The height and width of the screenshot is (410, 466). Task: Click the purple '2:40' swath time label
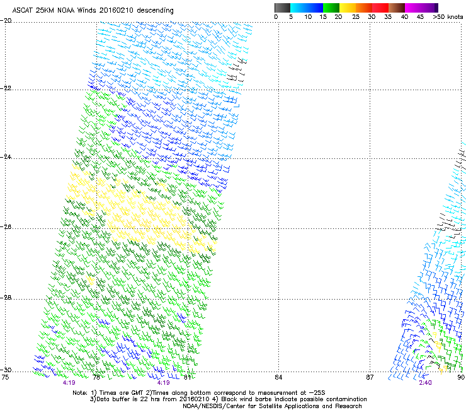point(425,383)
